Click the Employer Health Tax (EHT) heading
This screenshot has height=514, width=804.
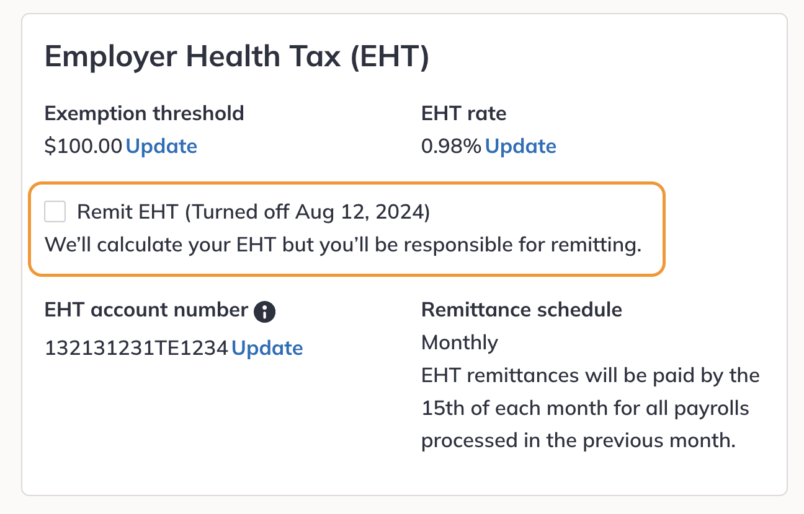tap(237, 57)
